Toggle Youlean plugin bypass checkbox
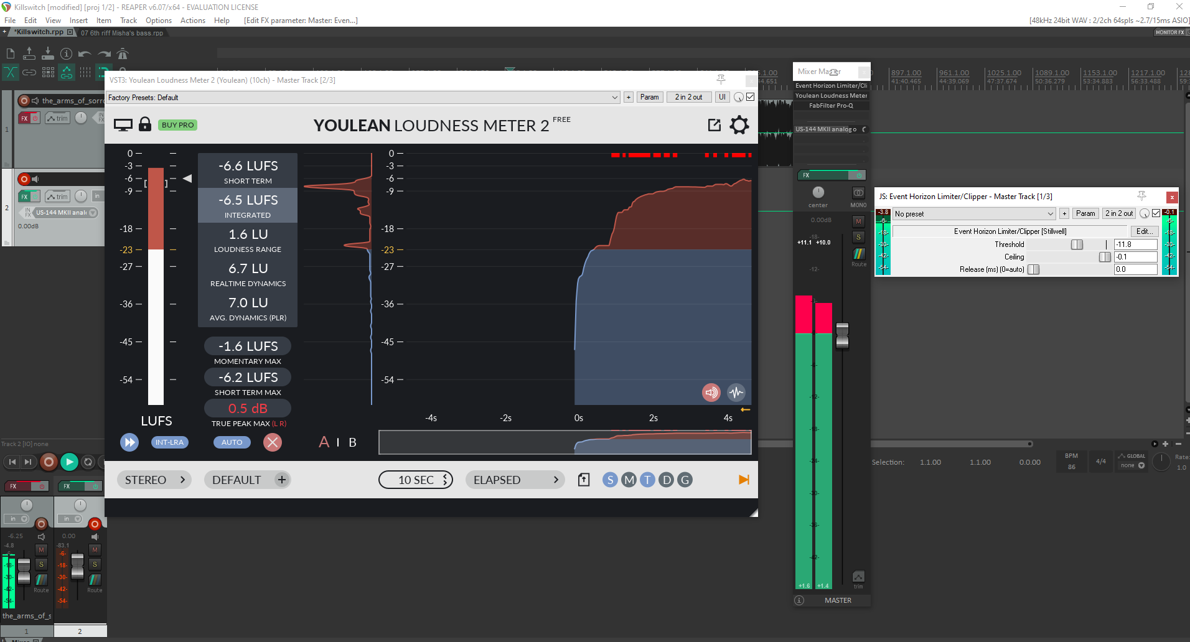The width and height of the screenshot is (1190, 642). tap(751, 97)
